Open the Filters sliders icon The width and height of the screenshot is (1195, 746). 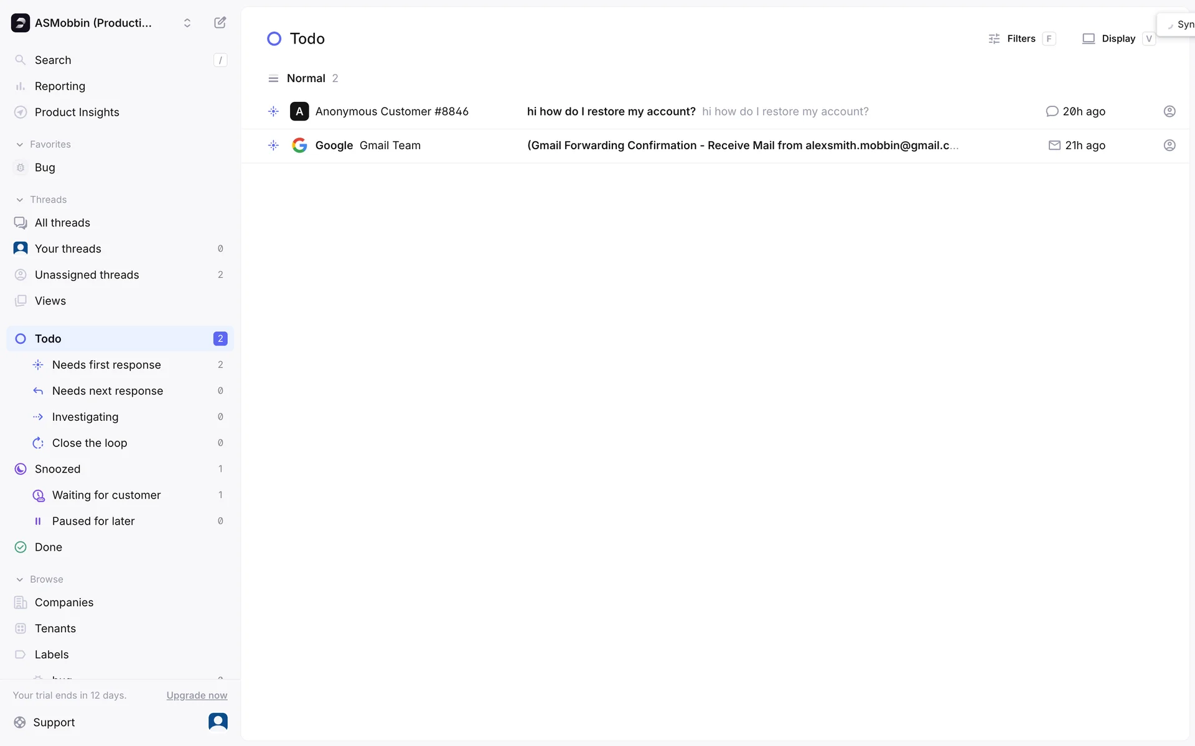click(x=994, y=39)
